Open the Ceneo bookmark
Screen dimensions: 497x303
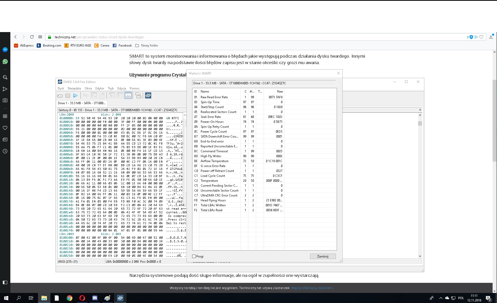coord(102,46)
